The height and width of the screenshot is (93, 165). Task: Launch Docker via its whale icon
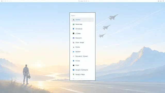(73, 52)
